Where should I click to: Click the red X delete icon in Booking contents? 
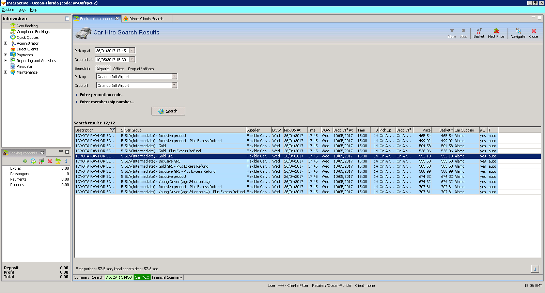point(50,161)
